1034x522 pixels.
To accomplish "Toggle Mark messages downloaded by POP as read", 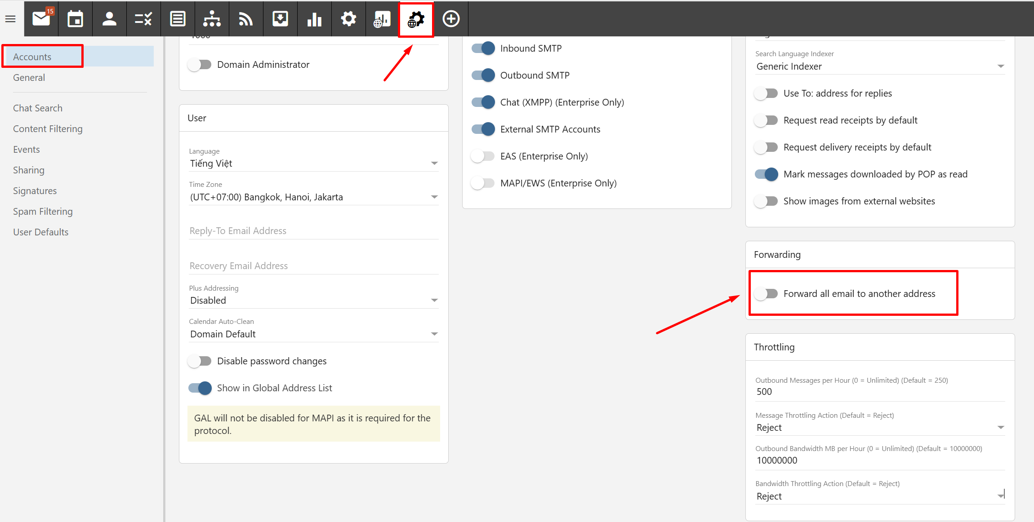I will click(767, 174).
